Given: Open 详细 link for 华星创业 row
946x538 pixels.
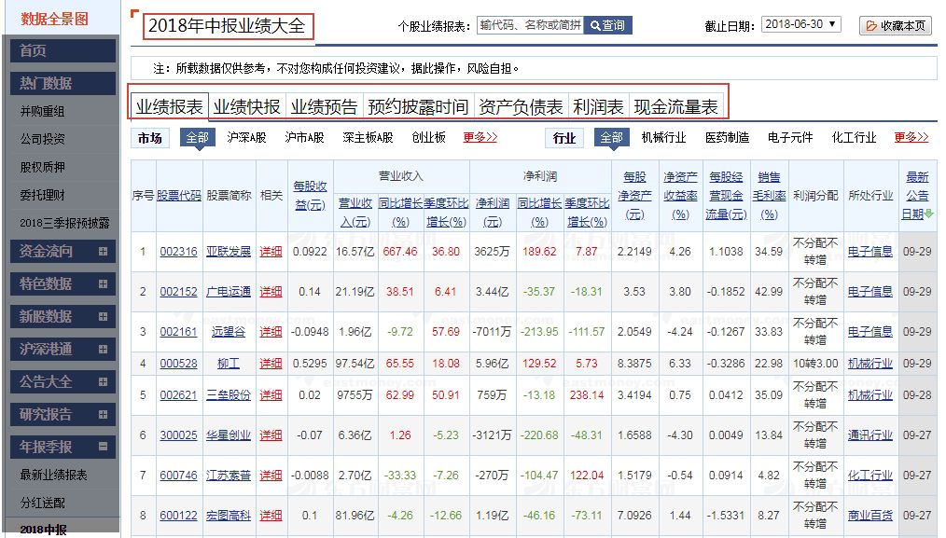Looking at the screenshot, I should coord(271,435).
